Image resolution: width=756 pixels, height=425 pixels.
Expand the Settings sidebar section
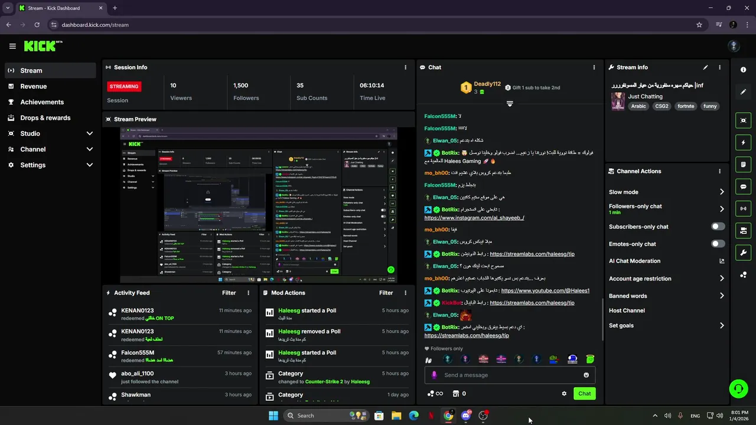coord(90,165)
